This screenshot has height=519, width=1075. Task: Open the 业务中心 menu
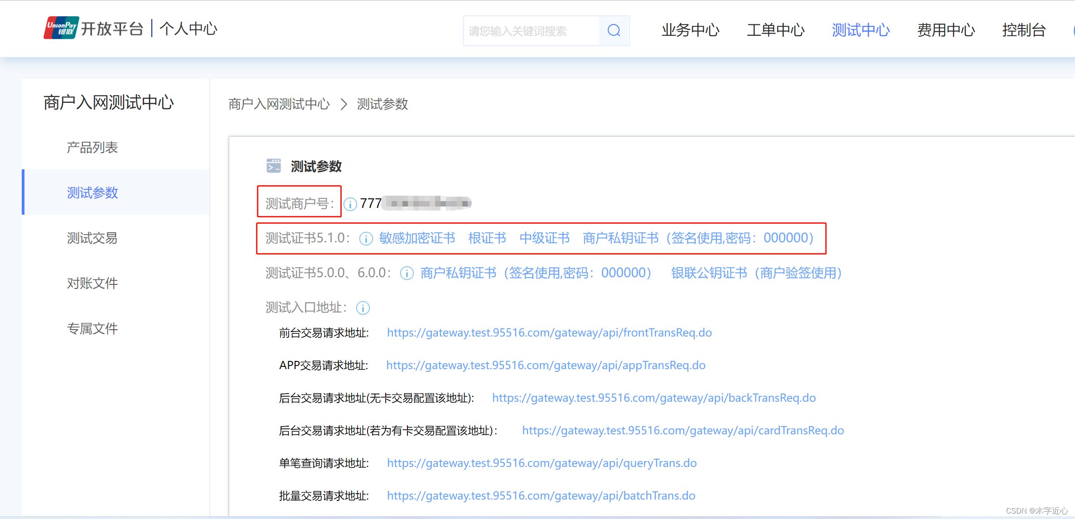[x=690, y=30]
